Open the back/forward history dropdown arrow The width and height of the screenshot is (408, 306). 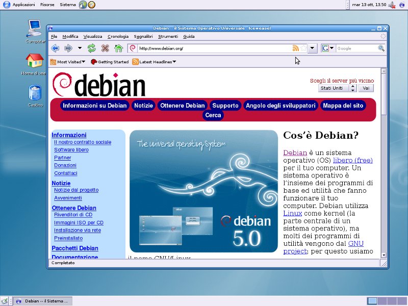80,48
